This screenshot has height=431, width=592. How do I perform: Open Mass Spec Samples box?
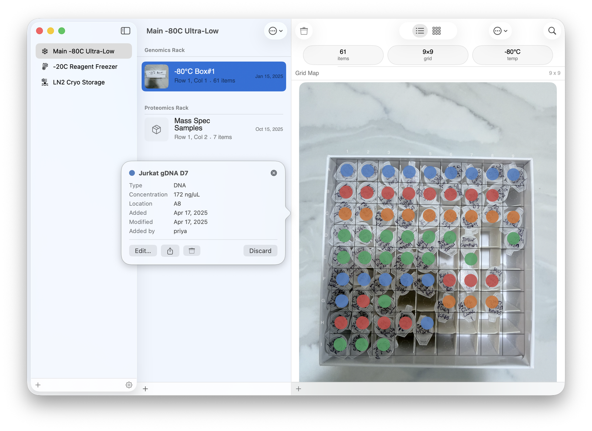coord(214,129)
